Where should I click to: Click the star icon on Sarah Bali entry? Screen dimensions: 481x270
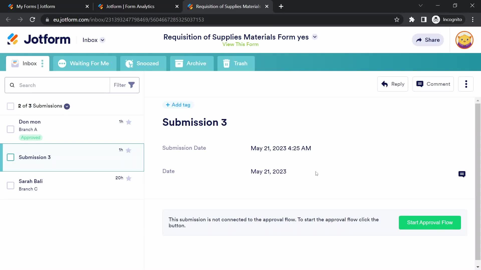click(x=129, y=178)
